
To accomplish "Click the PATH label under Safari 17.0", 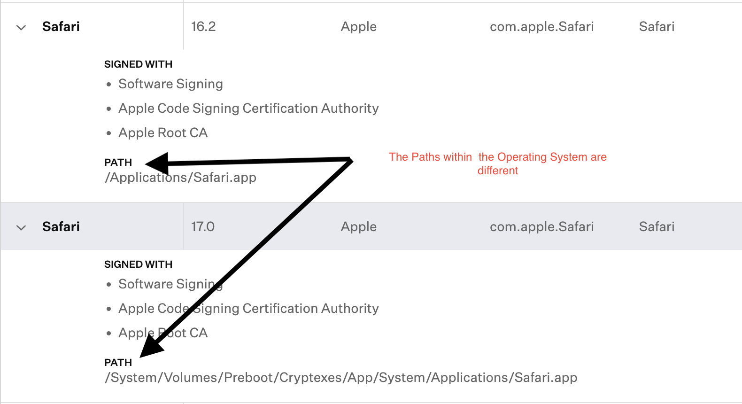I will 118,363.
